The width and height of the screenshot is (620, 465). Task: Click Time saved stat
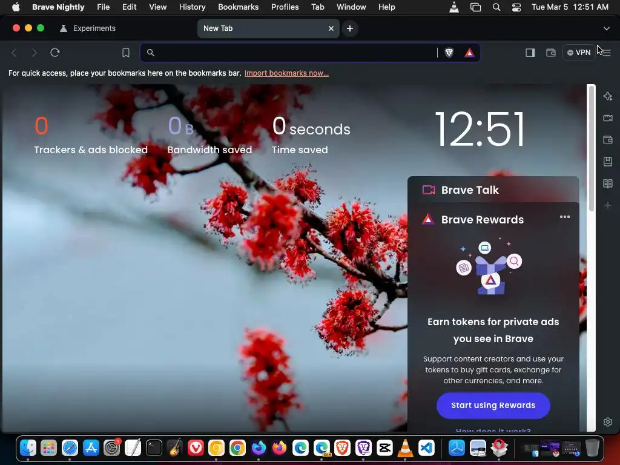311,134
